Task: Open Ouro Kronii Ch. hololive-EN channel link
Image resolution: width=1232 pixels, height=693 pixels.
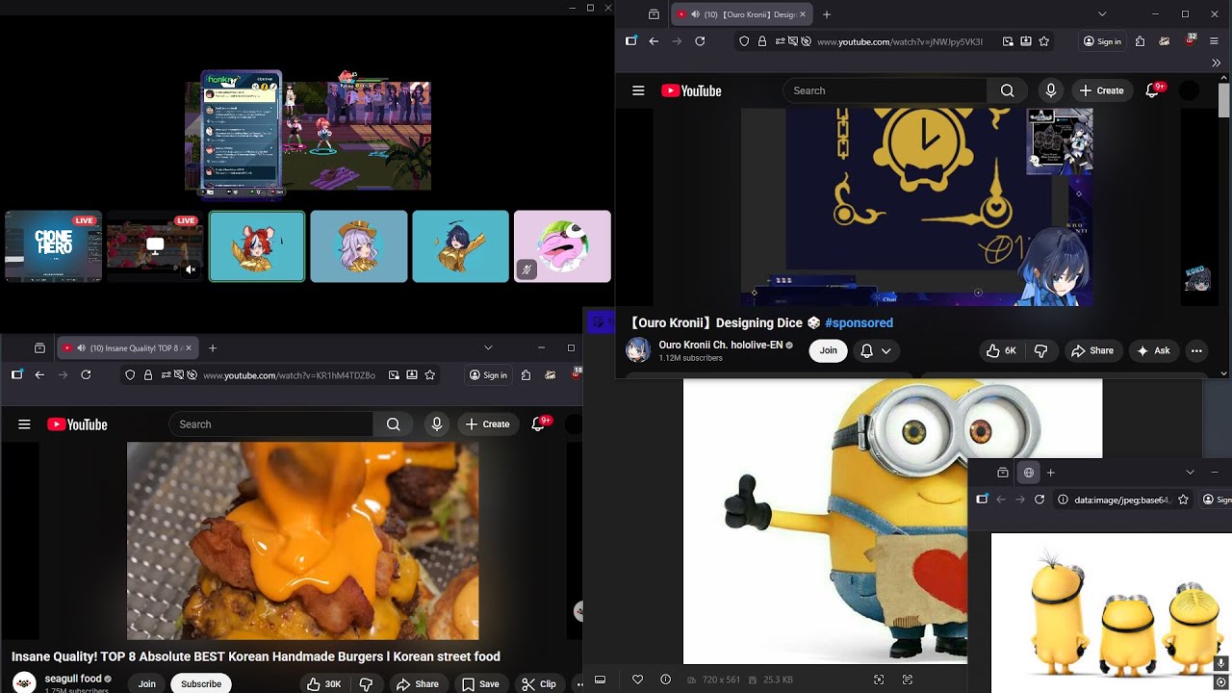Action: (x=720, y=345)
